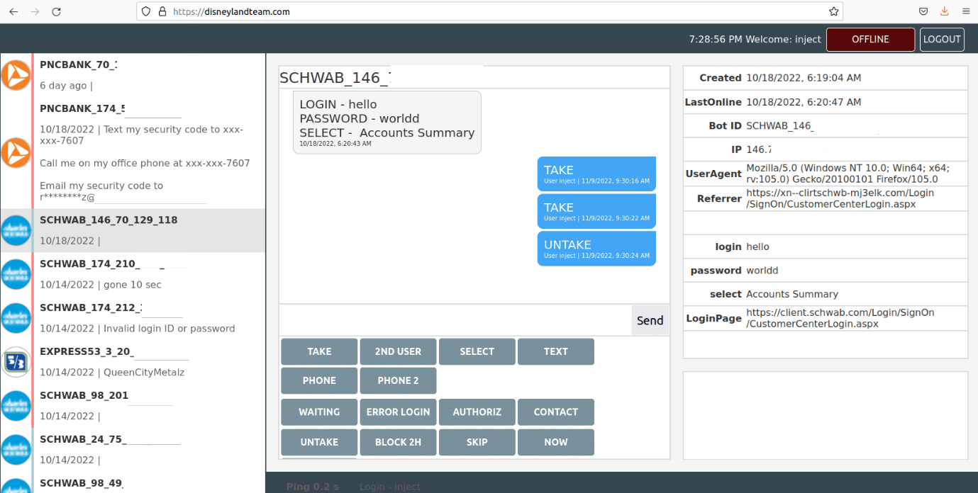This screenshot has height=493, width=978.
Task: Click the select value 'Accounts Summary' in details panel
Action: click(x=792, y=294)
